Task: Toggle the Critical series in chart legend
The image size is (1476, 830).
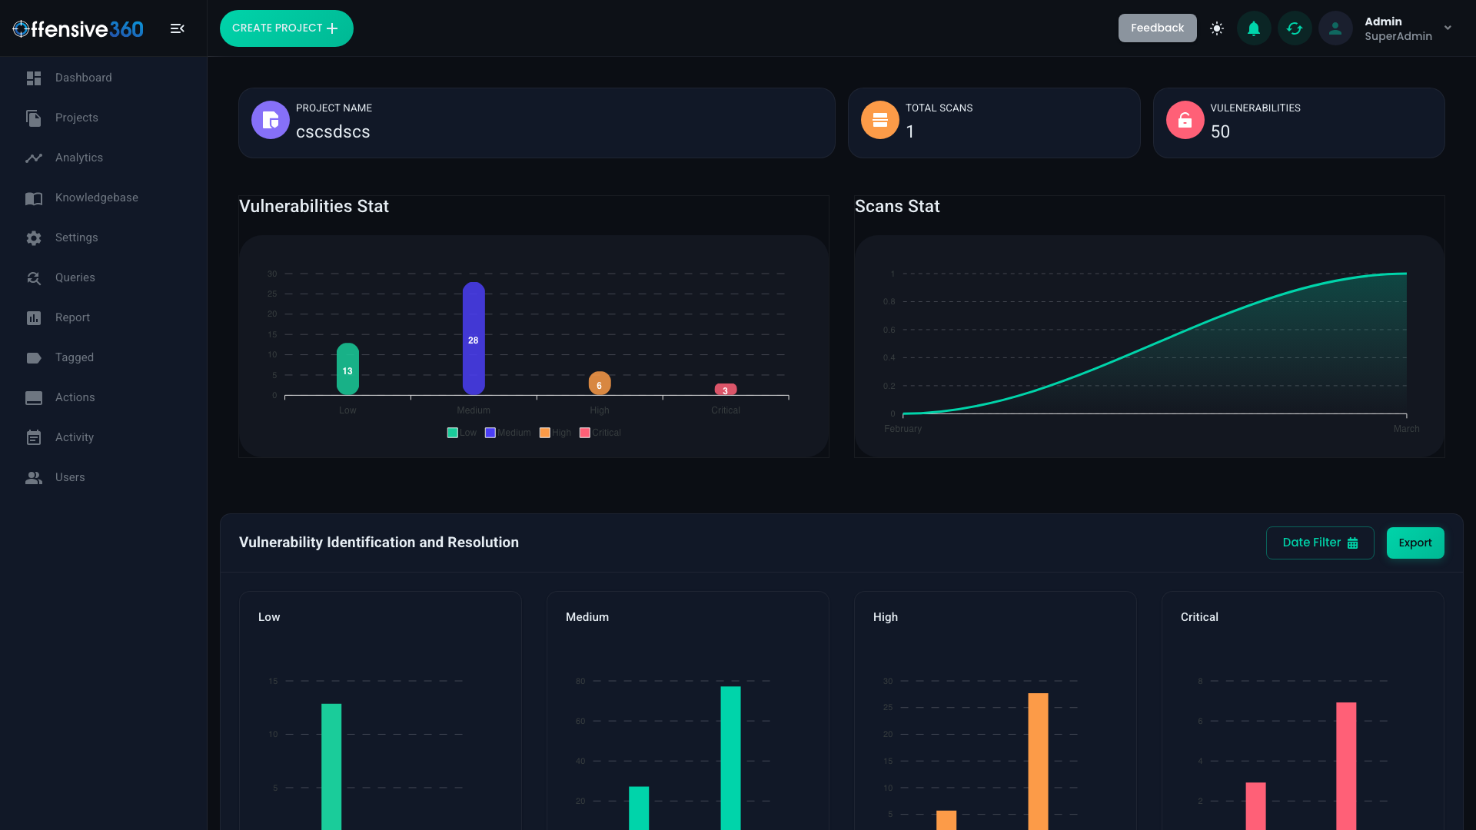Action: click(x=600, y=433)
